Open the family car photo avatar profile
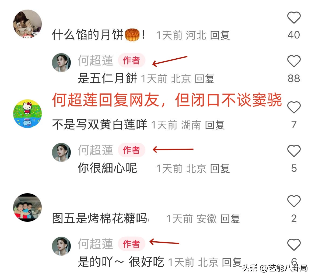Viewport: 315px width, 279px height. [27, 208]
